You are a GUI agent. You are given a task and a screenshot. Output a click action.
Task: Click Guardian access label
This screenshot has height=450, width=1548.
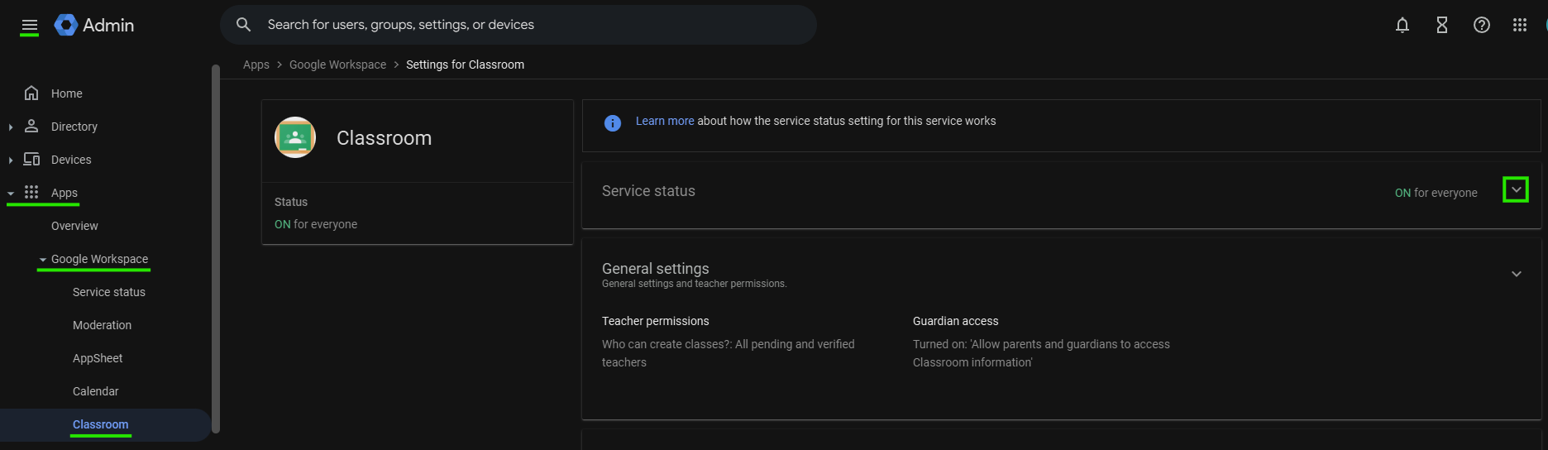pos(955,321)
